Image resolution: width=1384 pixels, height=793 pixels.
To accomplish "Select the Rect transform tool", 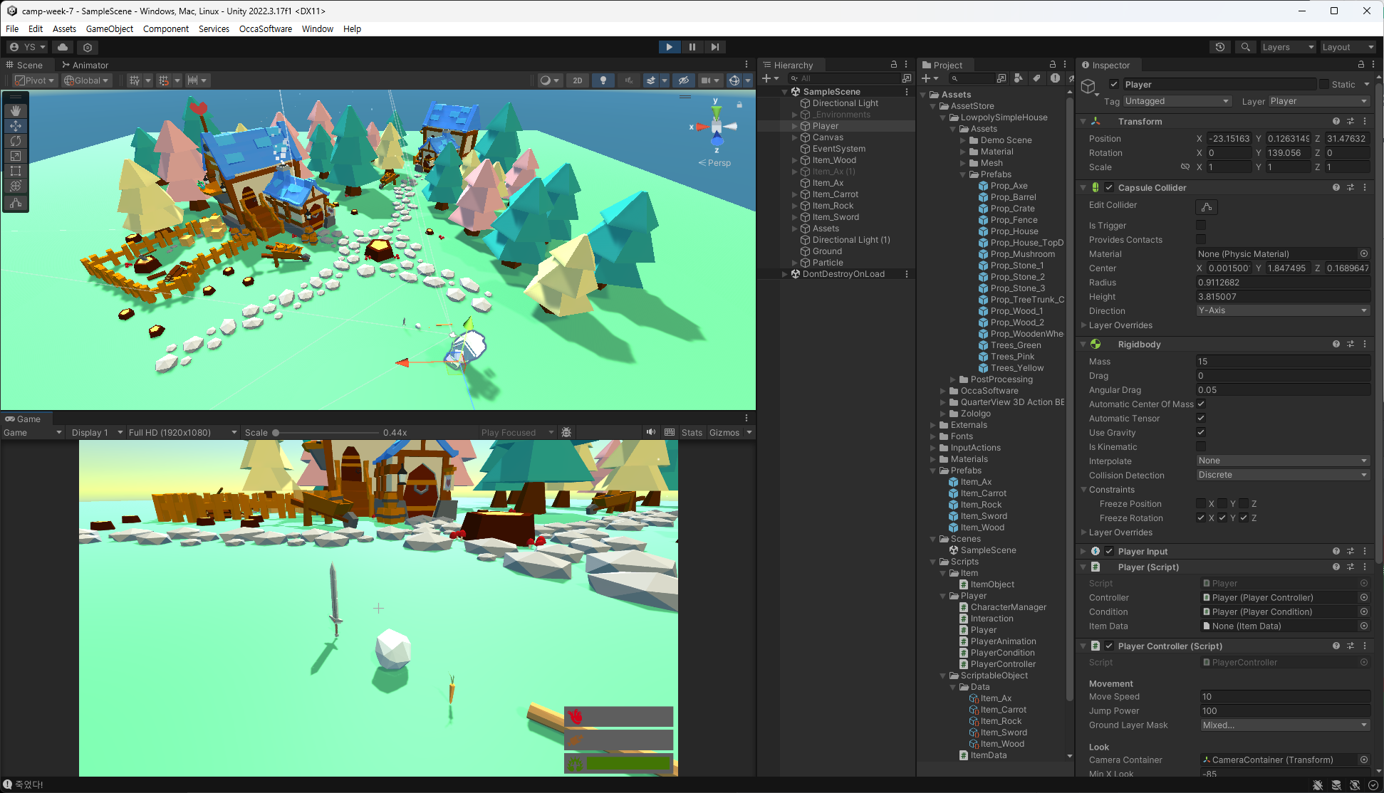I will pyautogui.click(x=16, y=171).
